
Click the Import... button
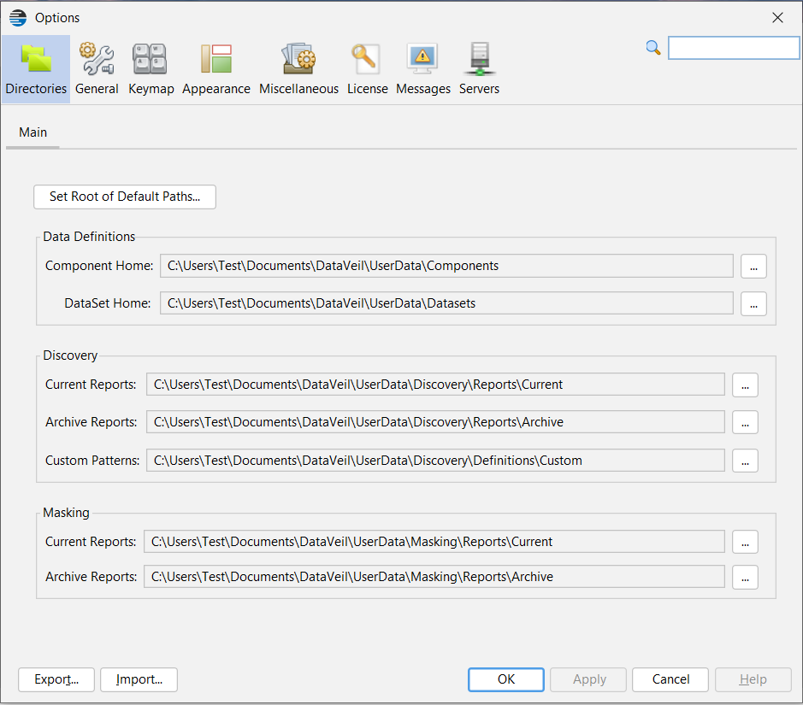pos(139,679)
